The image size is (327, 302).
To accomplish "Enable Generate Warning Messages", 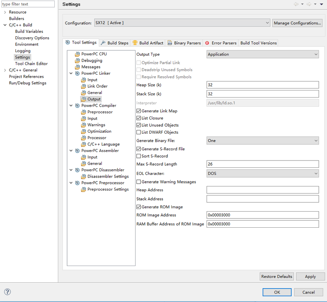I will [x=138, y=182].
